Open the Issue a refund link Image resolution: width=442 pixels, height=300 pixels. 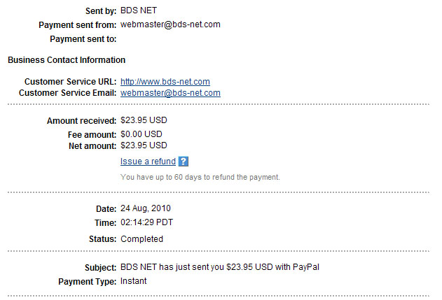[148, 162]
